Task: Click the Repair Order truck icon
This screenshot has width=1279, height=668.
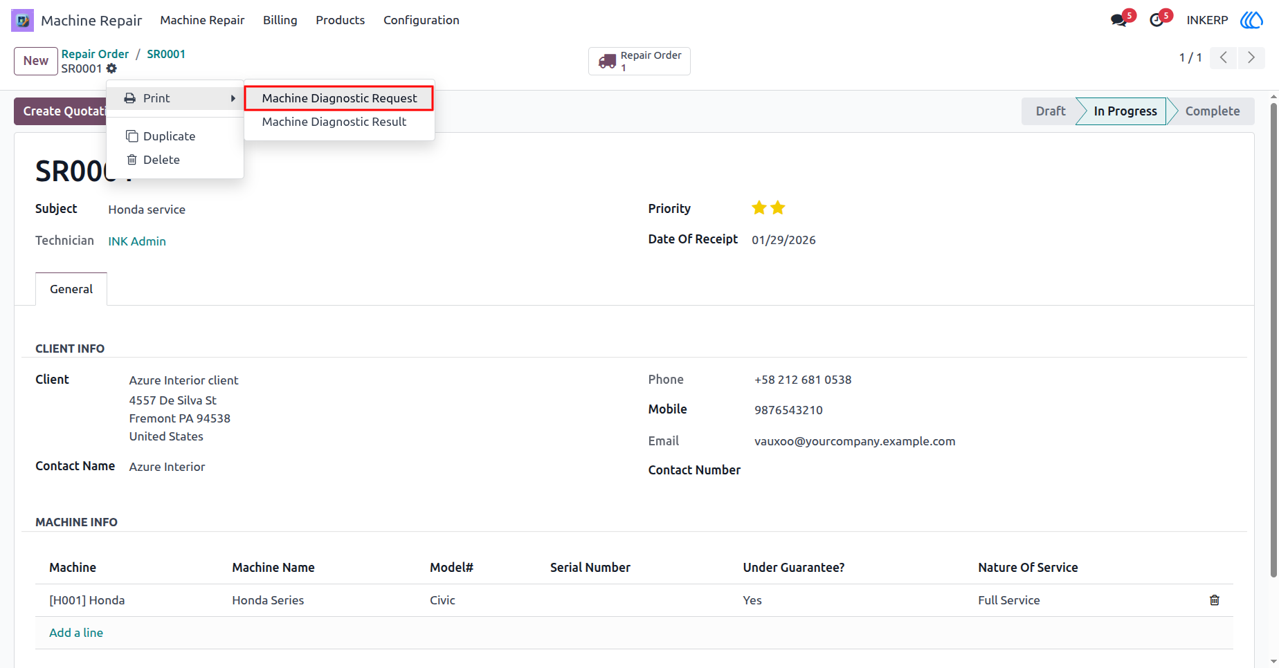Action: click(607, 62)
